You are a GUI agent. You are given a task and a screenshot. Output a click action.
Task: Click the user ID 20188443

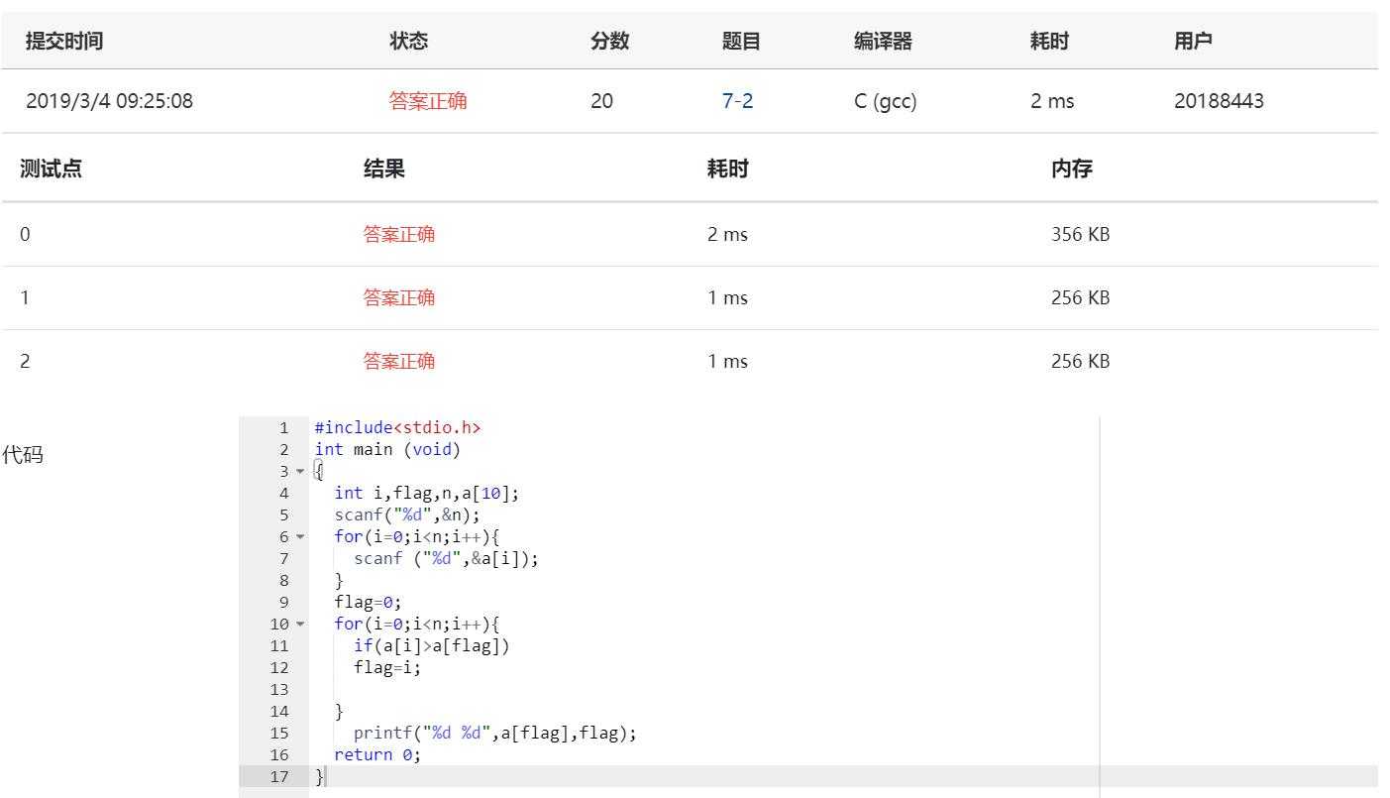point(1219,100)
